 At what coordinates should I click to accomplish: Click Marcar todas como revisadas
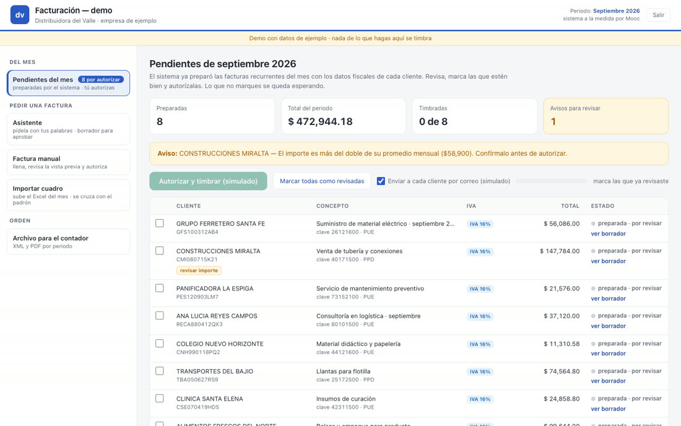[322, 181]
